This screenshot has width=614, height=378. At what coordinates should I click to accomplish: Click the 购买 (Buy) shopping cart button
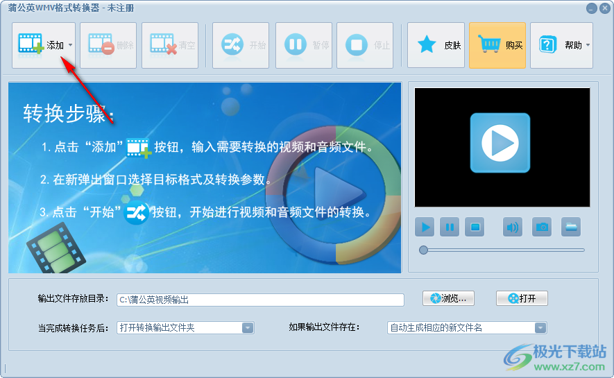point(497,45)
